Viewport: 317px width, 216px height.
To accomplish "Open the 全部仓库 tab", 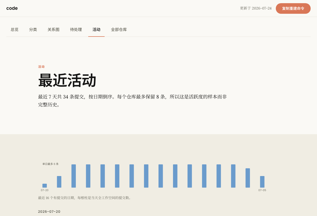I will point(119,30).
